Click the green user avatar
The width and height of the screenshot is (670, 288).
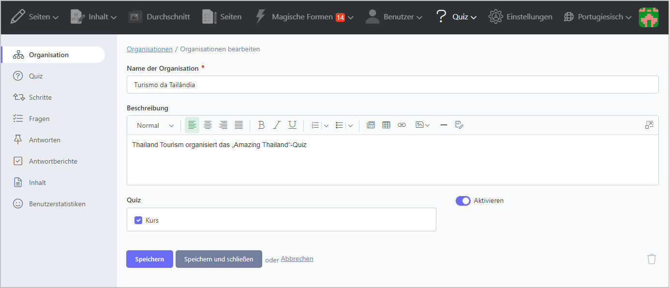tap(649, 17)
